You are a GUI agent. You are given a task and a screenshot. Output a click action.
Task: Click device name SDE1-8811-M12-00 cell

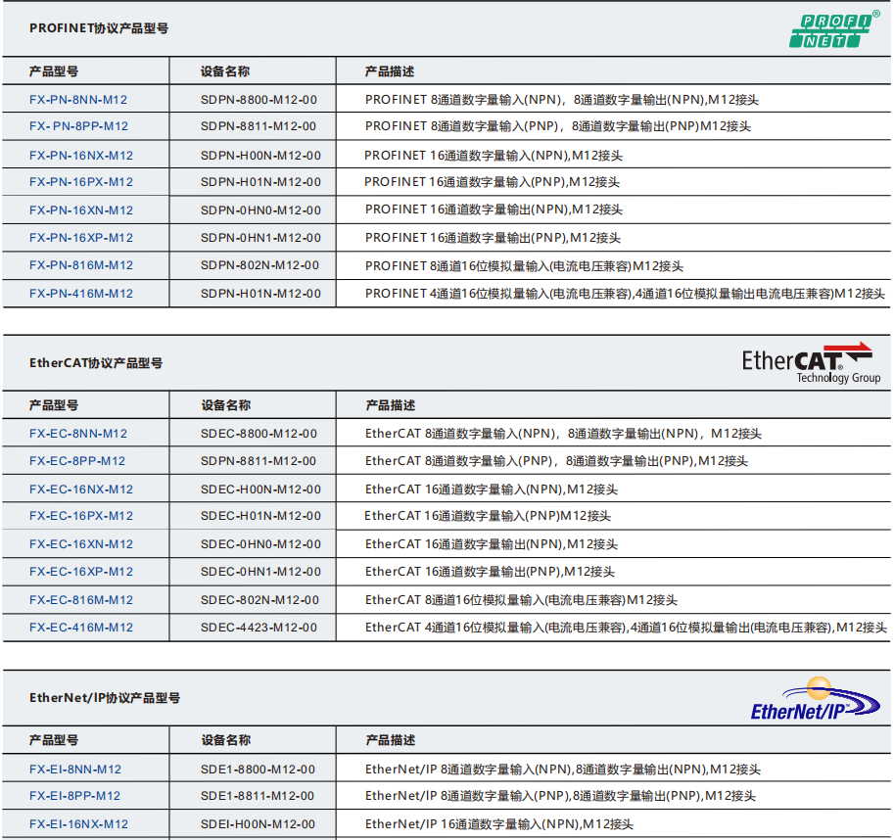pos(258,796)
